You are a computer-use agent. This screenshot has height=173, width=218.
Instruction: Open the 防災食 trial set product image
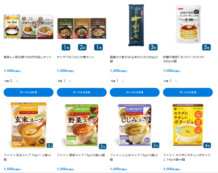coord(29,27)
